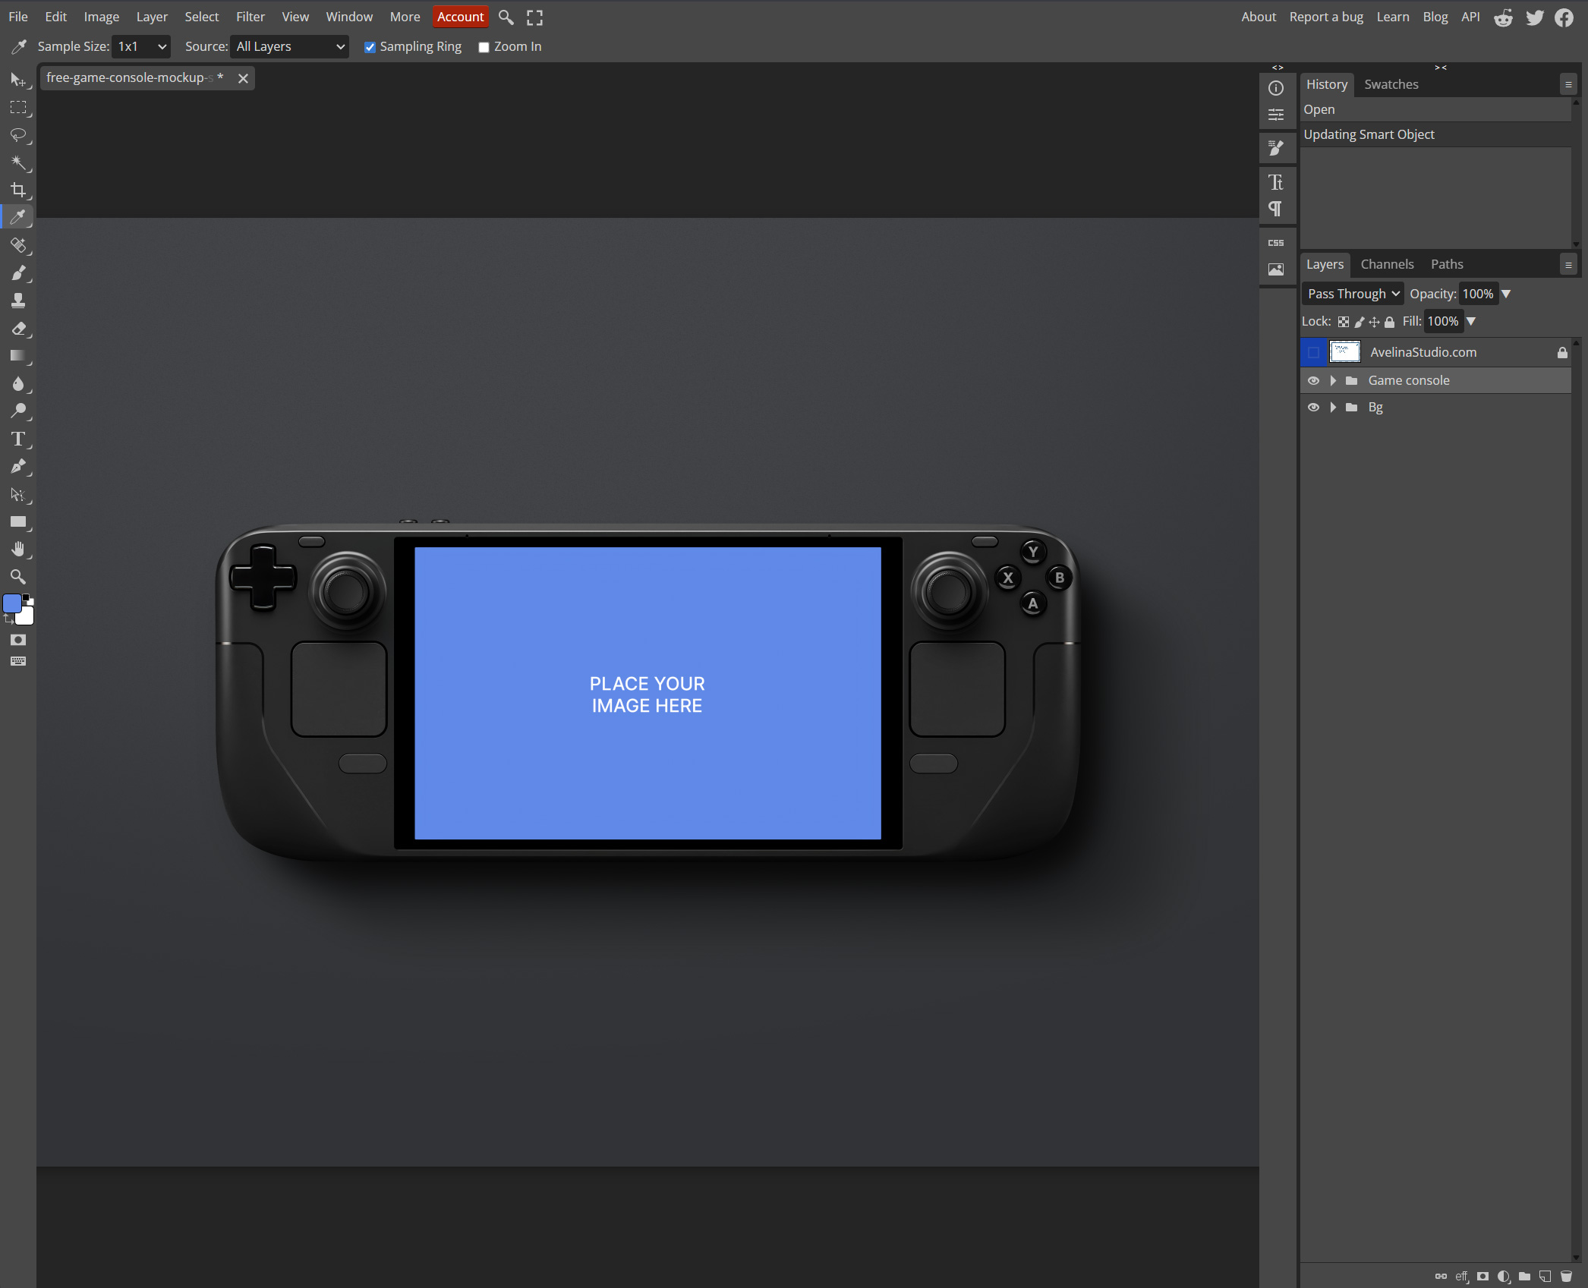Activate the Type tool in toolbar
Screen dimensions: 1588x1288
pos(18,439)
